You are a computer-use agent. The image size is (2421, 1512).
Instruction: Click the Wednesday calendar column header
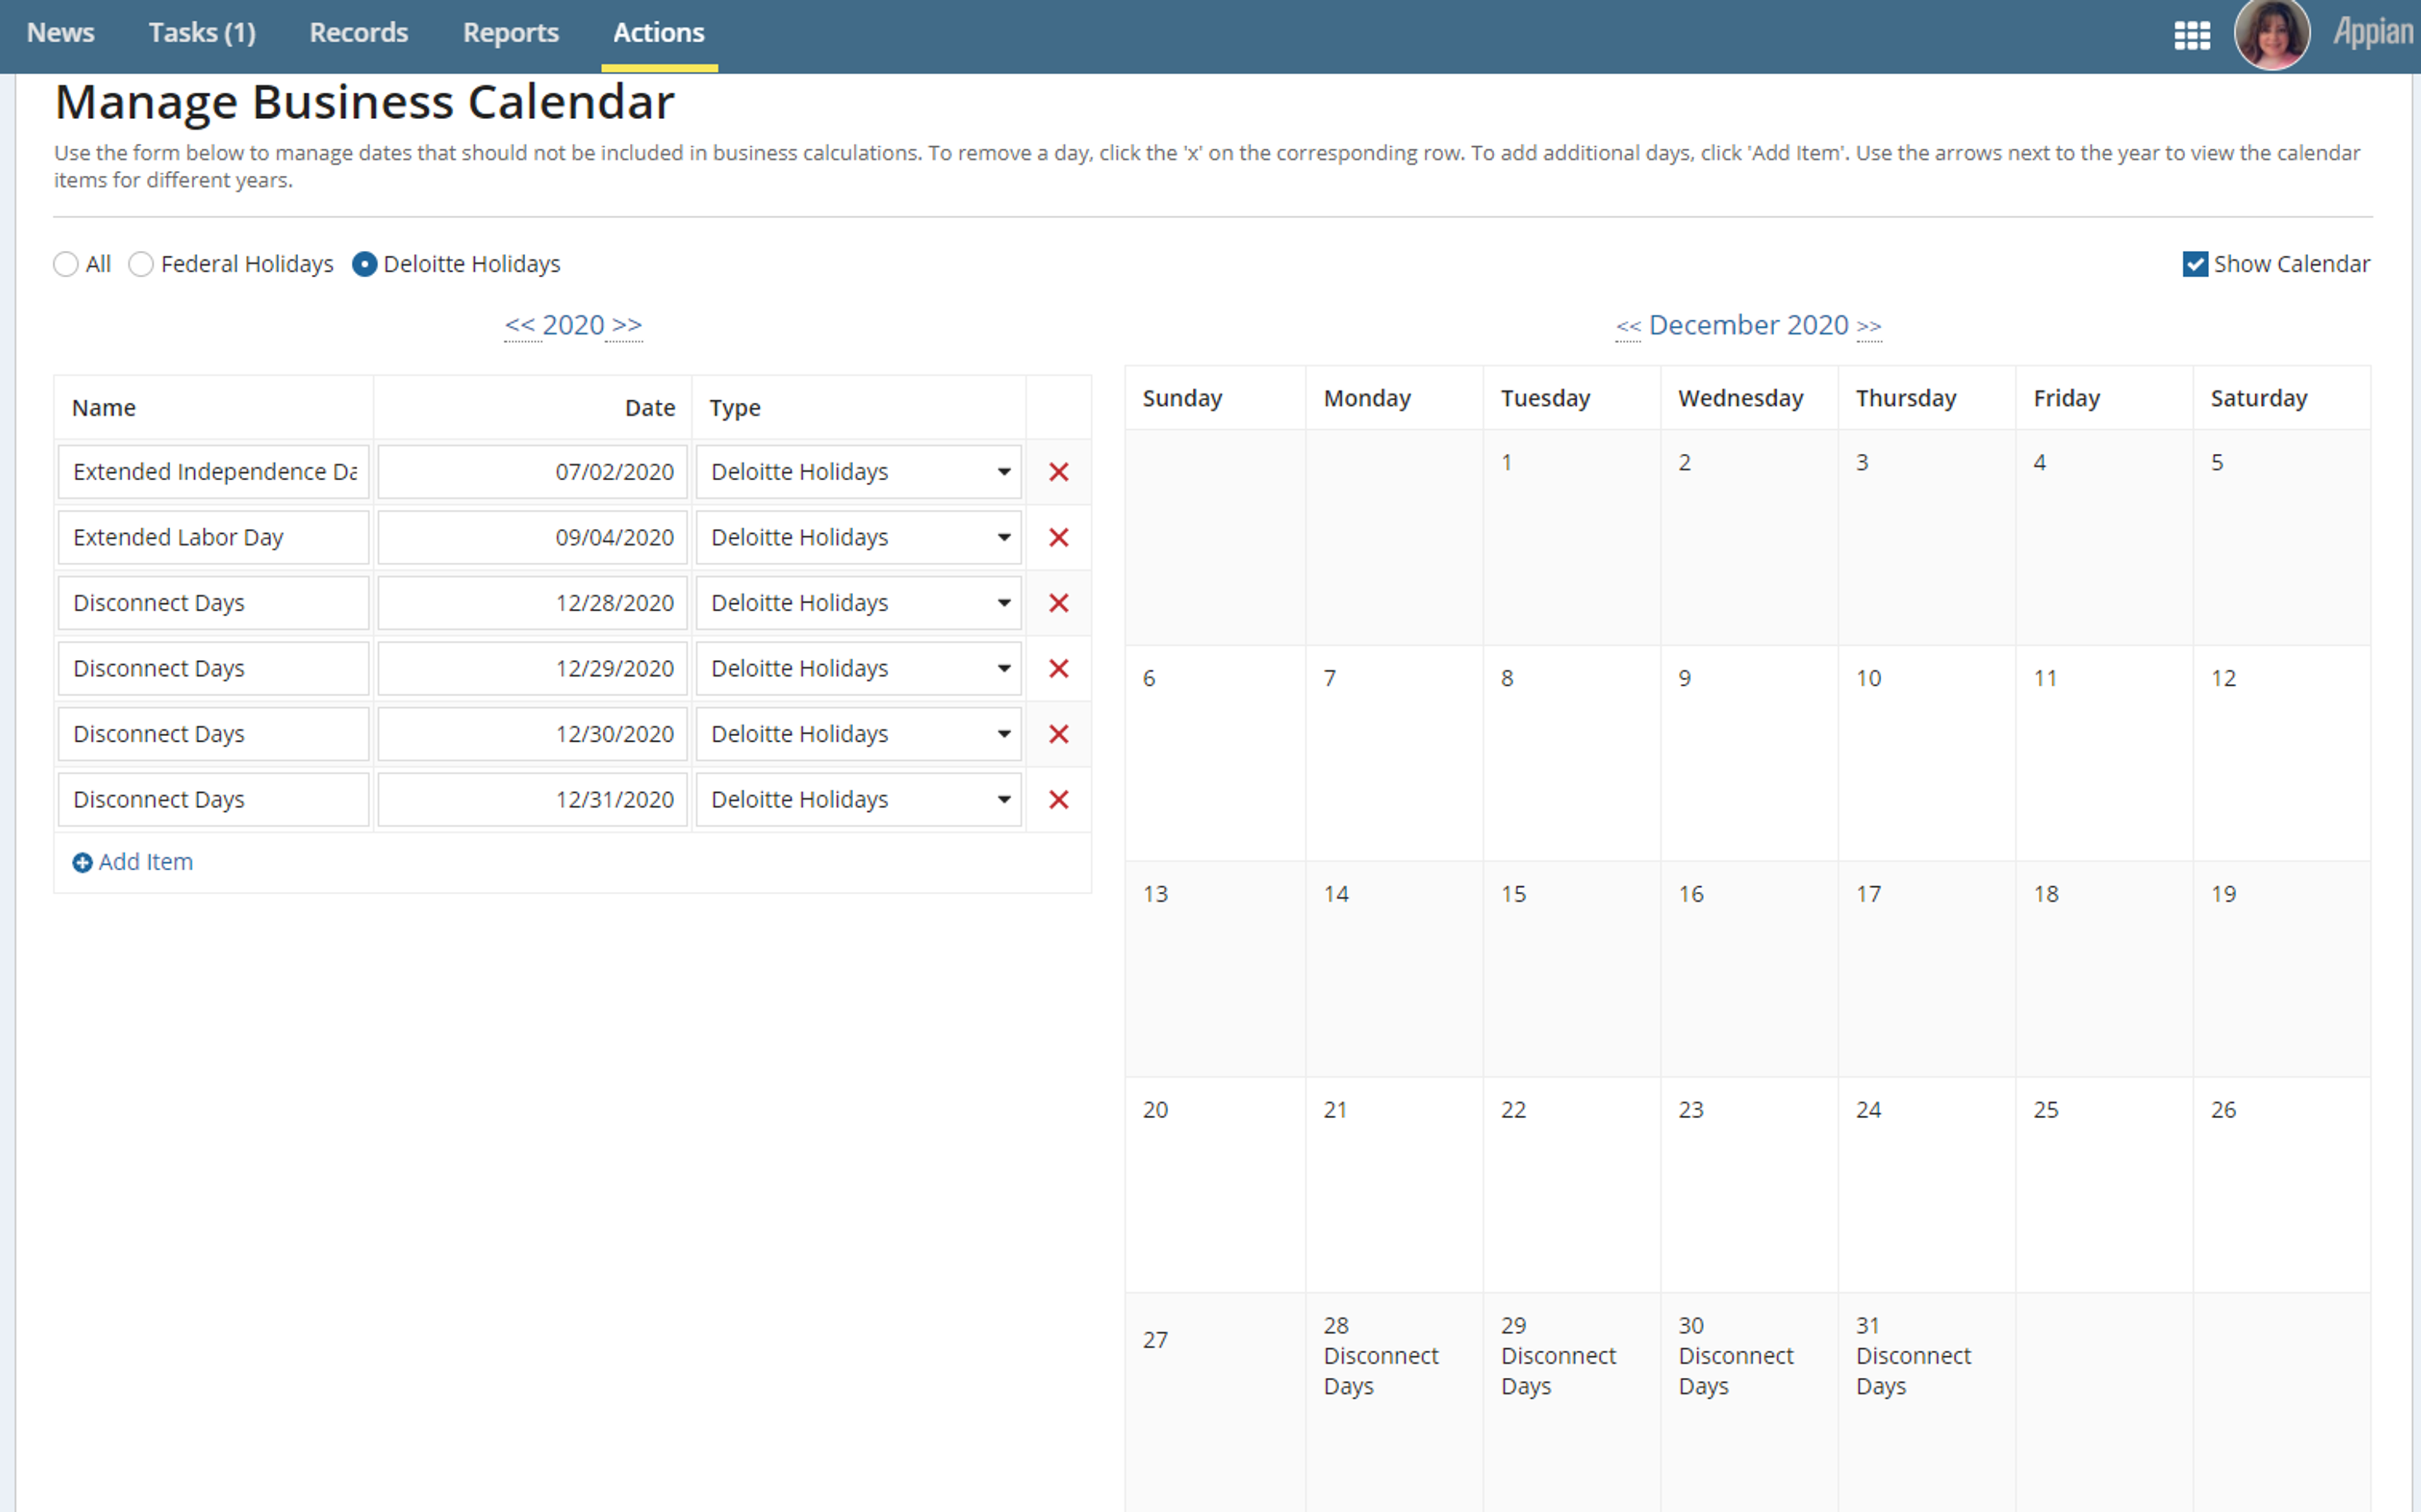pos(1740,398)
